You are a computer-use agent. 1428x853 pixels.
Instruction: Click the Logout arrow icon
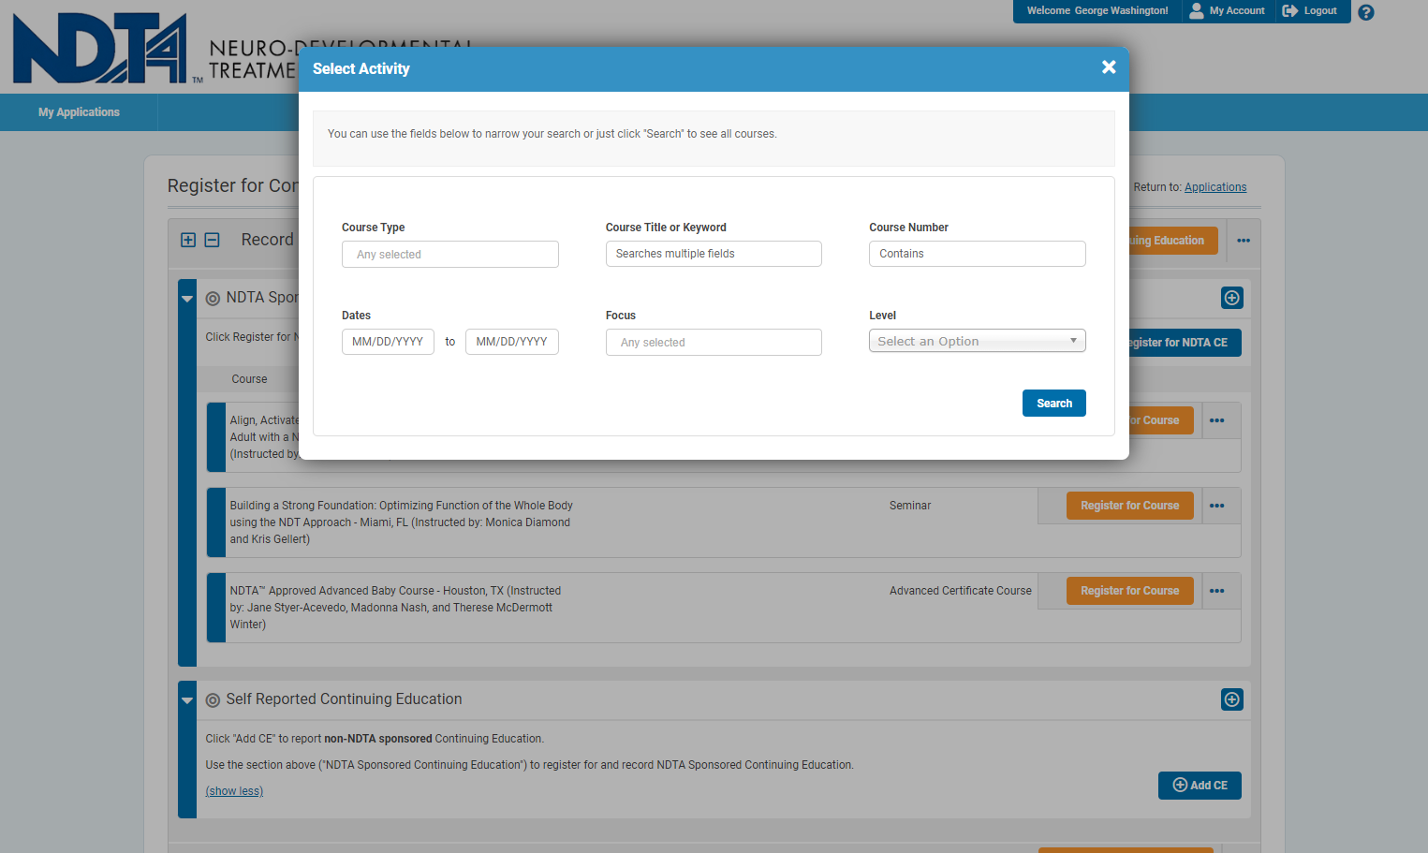[1290, 10]
